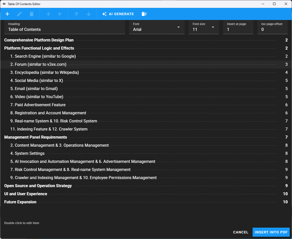Click page number 3 of Forum row
The height and width of the screenshot is (239, 292).
[x=286, y=64]
